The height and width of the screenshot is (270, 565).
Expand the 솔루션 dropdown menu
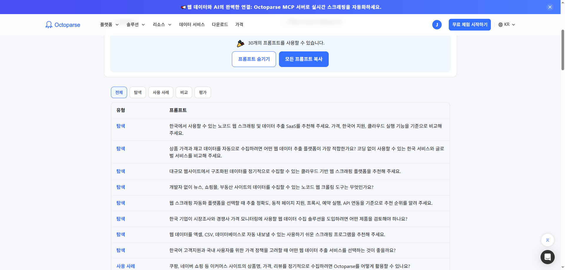(136, 25)
